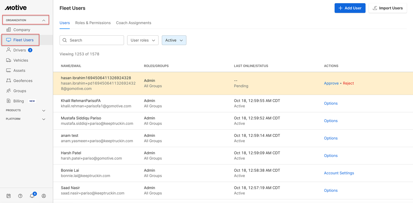Image resolution: width=413 pixels, height=203 pixels.
Task: Click the Add User button
Action: 350,8
